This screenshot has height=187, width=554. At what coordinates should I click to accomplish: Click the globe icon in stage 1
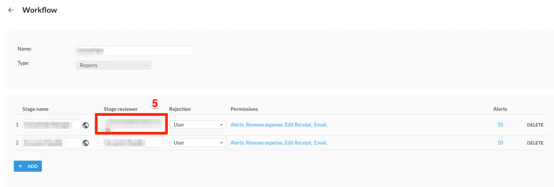coord(86,125)
